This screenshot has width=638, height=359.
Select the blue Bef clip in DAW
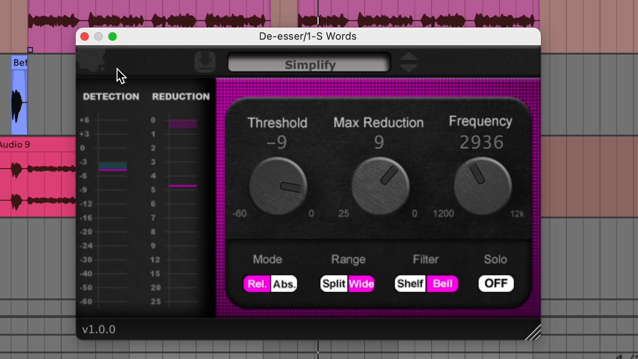tap(19, 95)
